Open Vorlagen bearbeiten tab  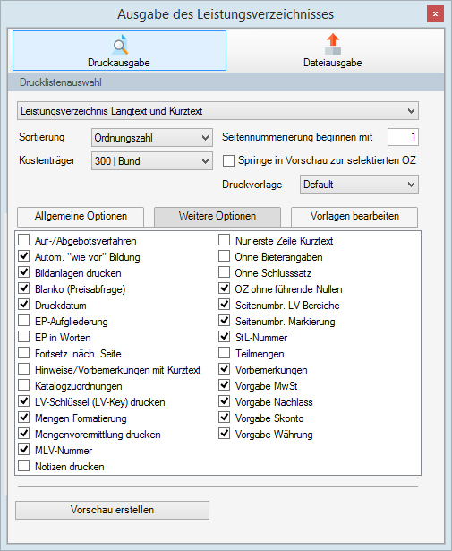[354, 216]
